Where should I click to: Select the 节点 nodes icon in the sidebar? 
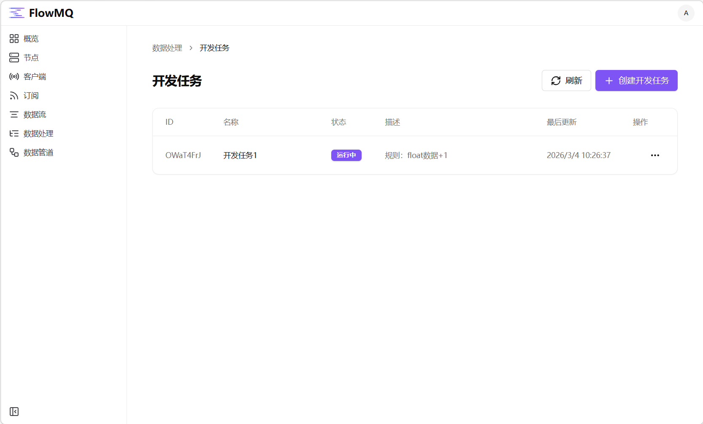[14, 57]
